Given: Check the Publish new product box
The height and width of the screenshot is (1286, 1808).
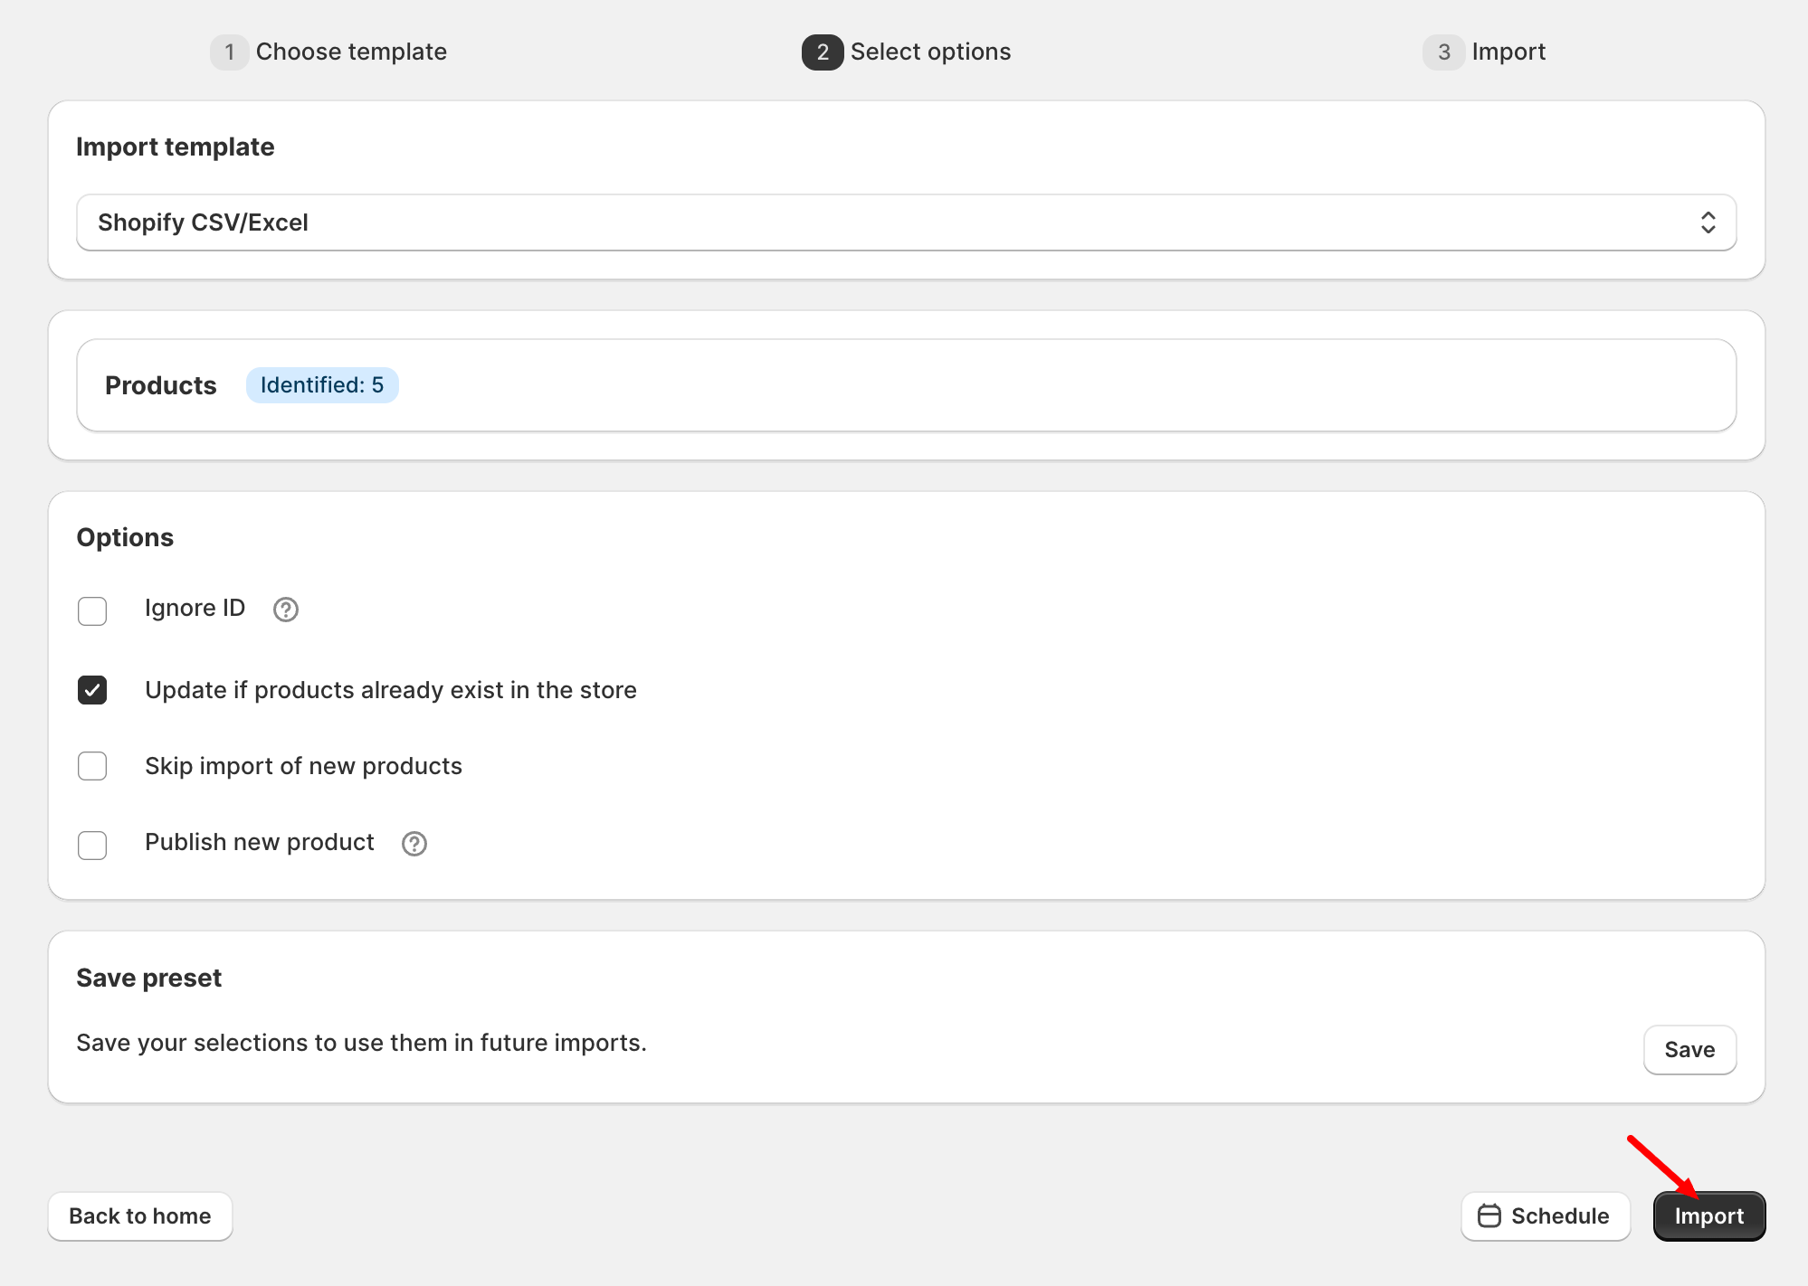Looking at the screenshot, I should (92, 846).
